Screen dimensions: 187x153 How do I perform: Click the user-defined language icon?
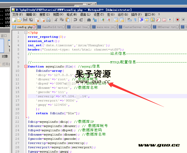pyautogui.click(x=147, y=20)
